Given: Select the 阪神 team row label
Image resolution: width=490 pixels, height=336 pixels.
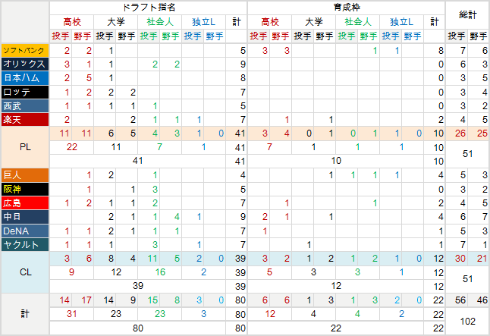Looking at the screenshot, I should [x=25, y=189].
